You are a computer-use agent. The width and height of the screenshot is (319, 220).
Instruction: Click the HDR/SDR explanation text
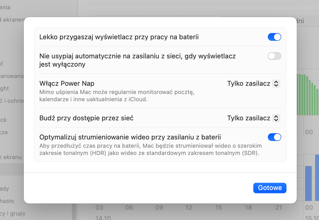tap(150, 149)
